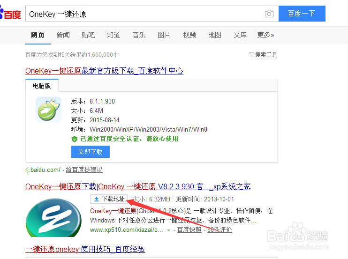Screen dimensions: 348x259
Task: Expand the 更多» menu
Action: (265, 35)
